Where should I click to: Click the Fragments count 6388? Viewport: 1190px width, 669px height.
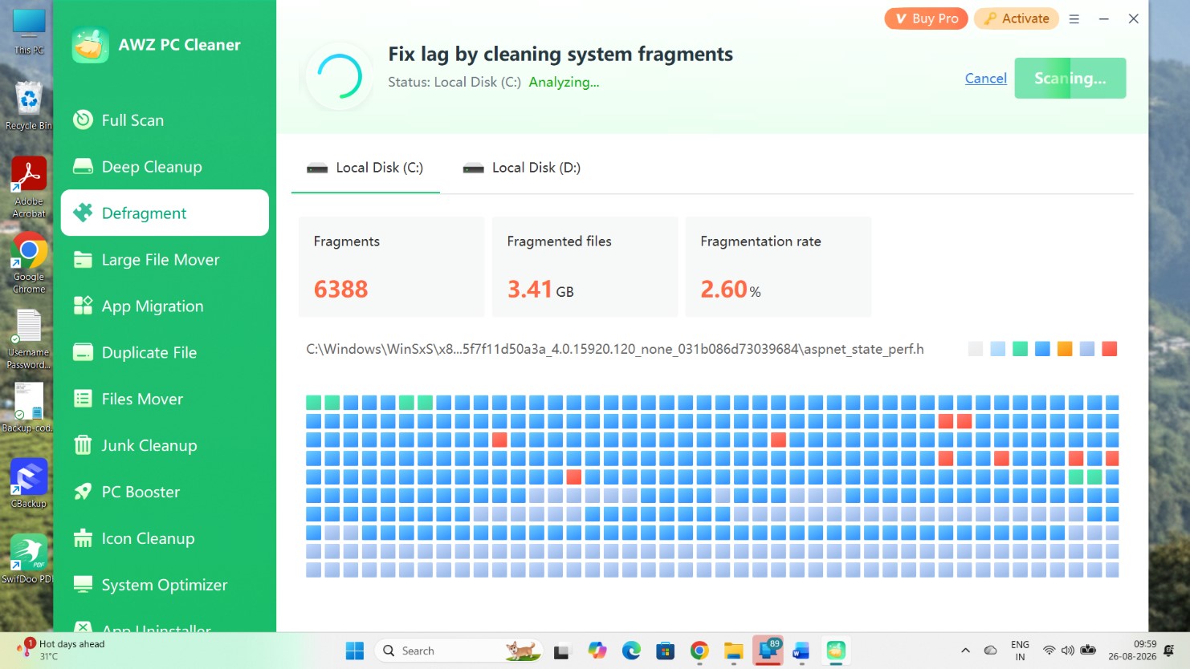tap(340, 289)
